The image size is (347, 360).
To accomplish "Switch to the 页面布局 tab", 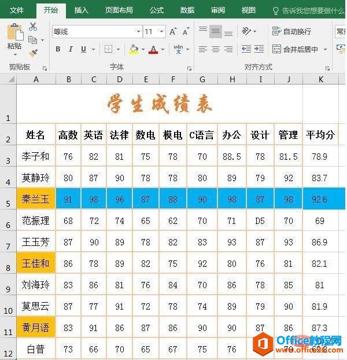I will click(119, 10).
